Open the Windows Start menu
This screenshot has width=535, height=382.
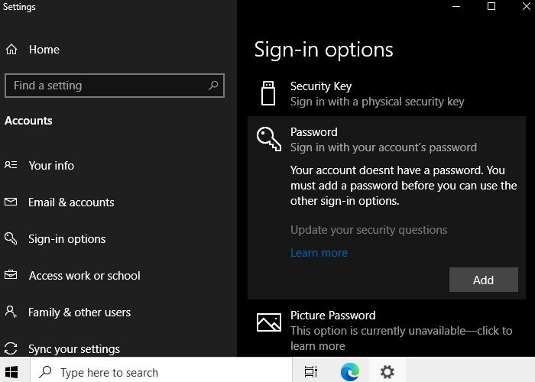[11, 372]
